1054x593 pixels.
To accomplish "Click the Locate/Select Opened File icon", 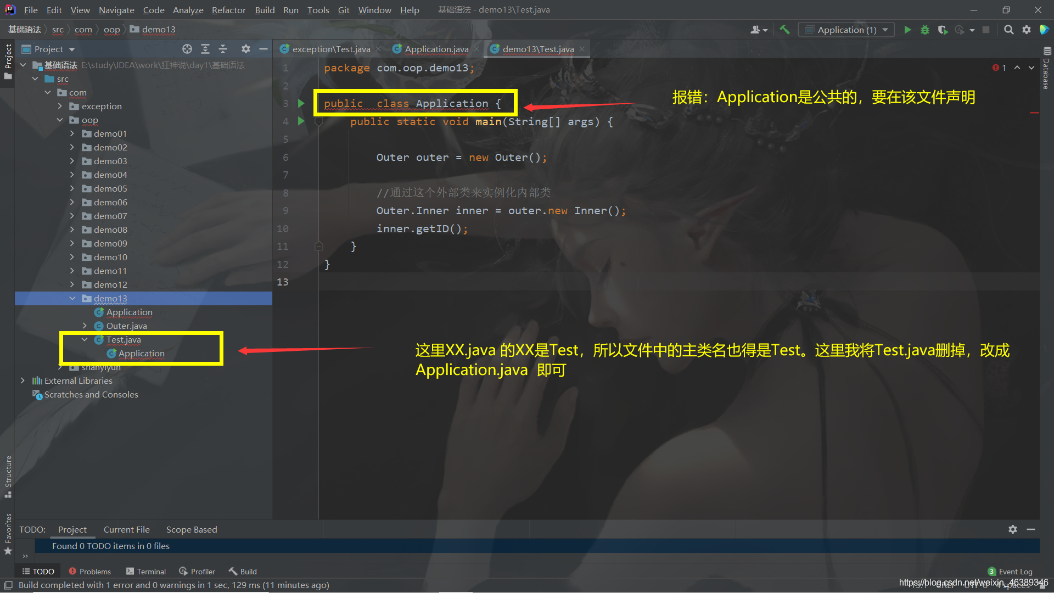I will click(187, 49).
